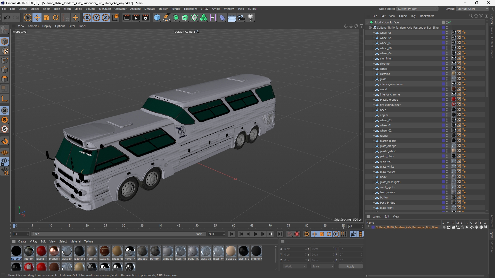This screenshot has height=278, width=495.
Task: Select the engine object in tree
Action: click(x=384, y=115)
